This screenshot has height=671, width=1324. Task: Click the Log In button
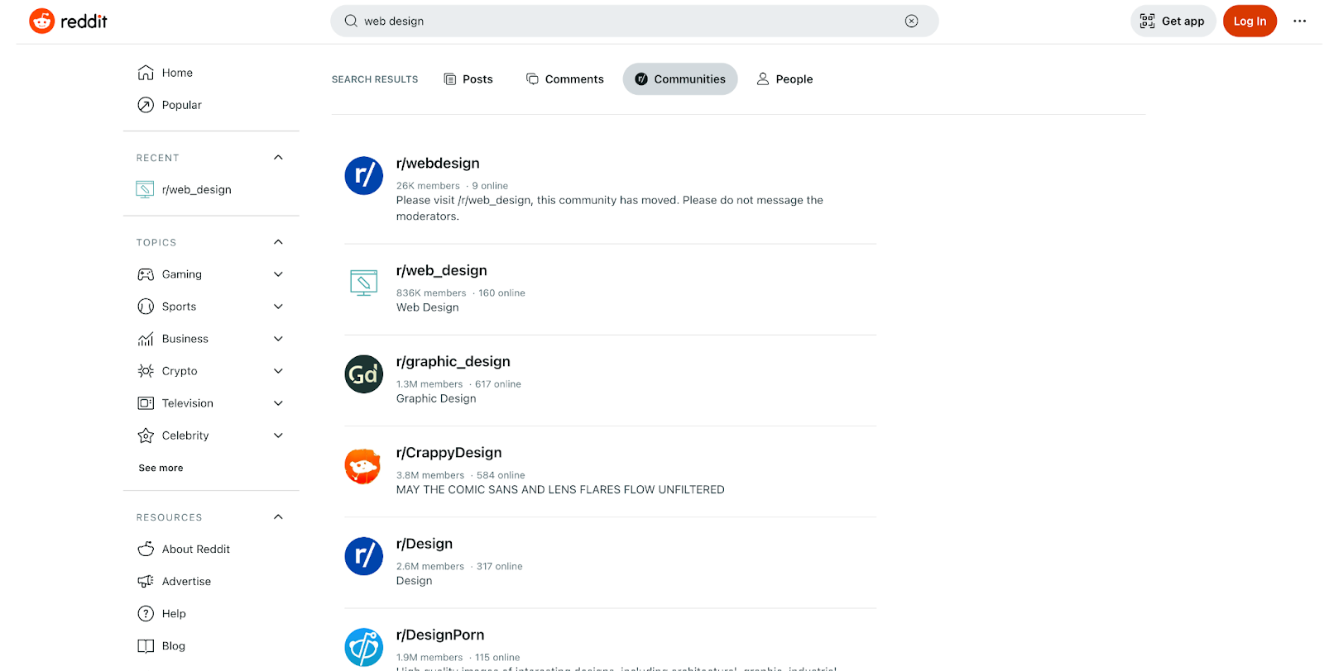pos(1250,21)
